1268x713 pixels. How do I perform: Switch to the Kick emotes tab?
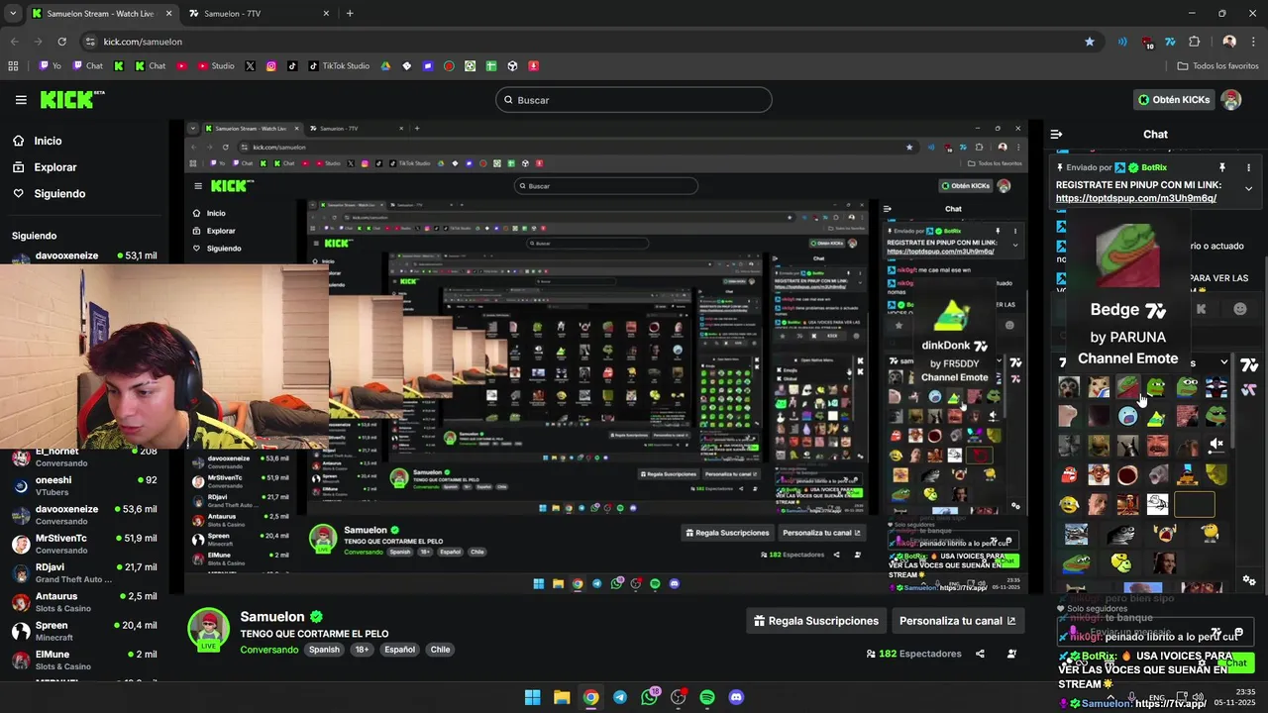click(1202, 309)
